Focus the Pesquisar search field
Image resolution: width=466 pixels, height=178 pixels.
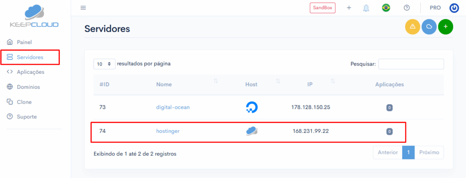[411, 64]
